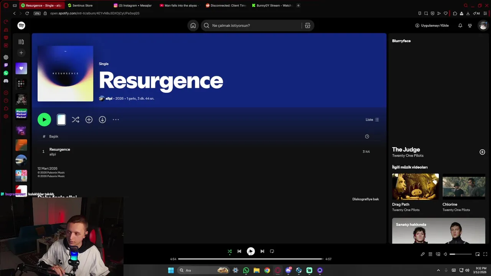Open the notifications bell

[x=460, y=25]
